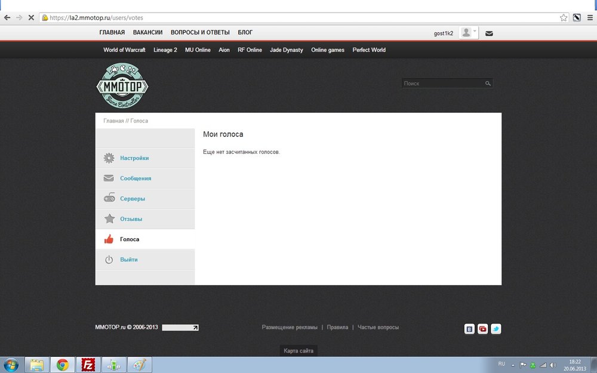The image size is (597, 373).
Task: Click Выйти to log out
Action: tap(128, 260)
